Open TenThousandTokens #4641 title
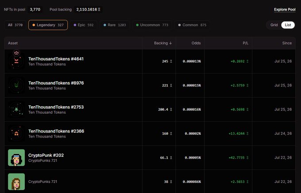 [56, 59]
